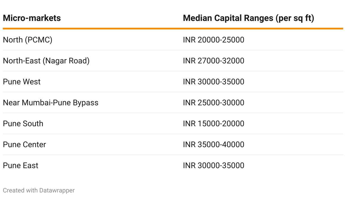Click the Pune South row label
346x197 pixels.
(x=23, y=124)
